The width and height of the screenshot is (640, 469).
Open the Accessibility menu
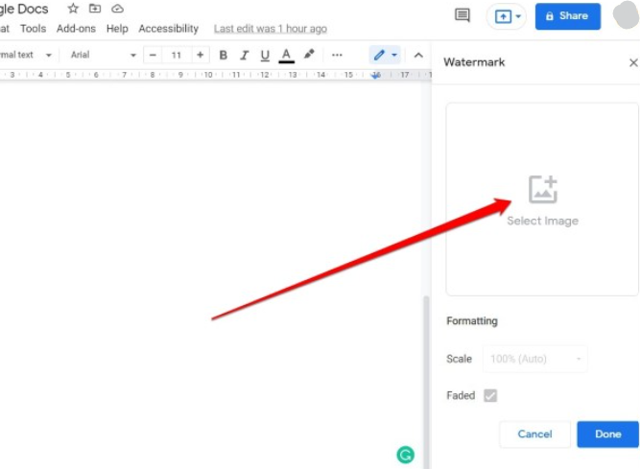169,29
